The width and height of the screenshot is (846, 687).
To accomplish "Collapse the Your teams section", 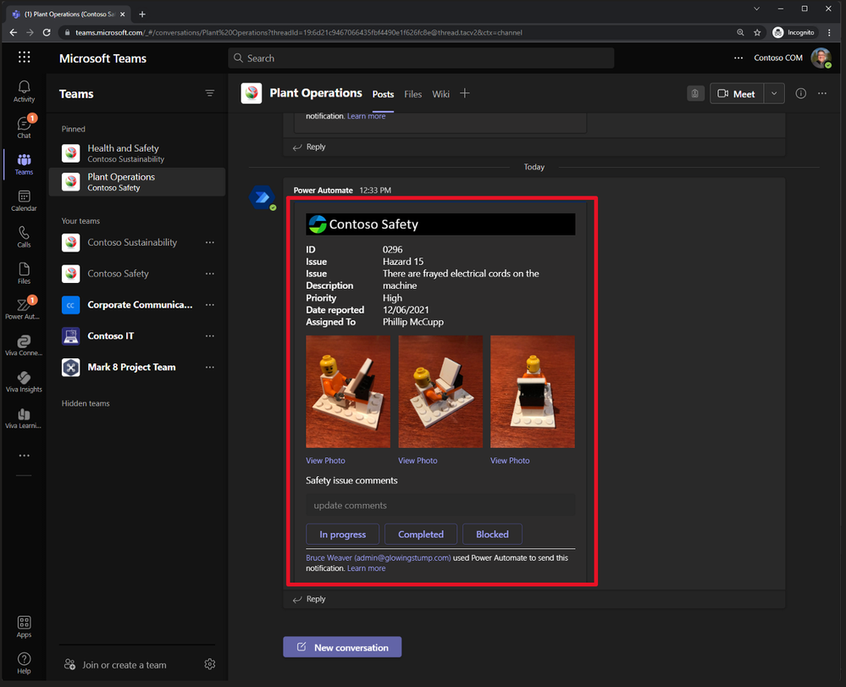I will 80,221.
